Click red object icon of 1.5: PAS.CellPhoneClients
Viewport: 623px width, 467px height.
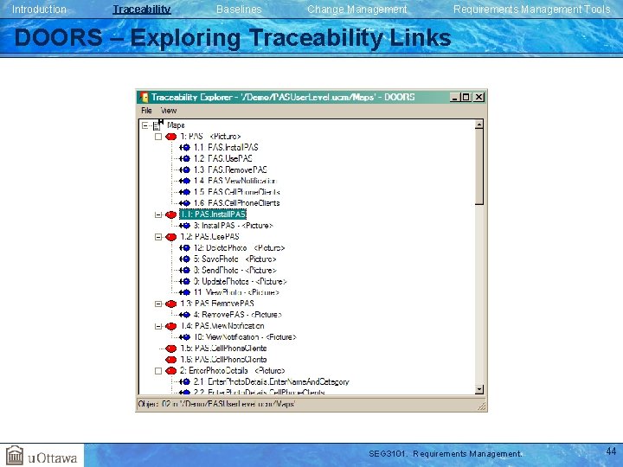click(170, 349)
